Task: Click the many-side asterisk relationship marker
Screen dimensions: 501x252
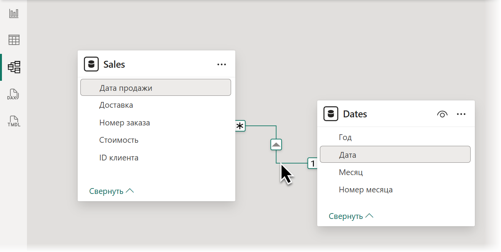Action: (x=240, y=126)
